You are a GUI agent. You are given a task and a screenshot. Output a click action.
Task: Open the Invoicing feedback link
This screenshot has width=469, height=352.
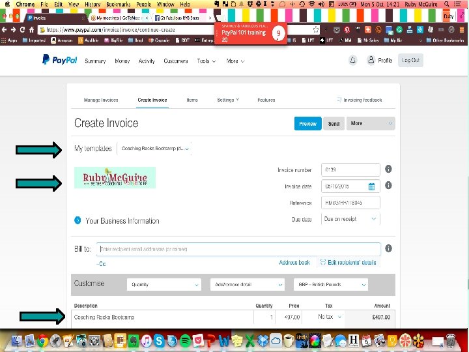click(x=360, y=100)
